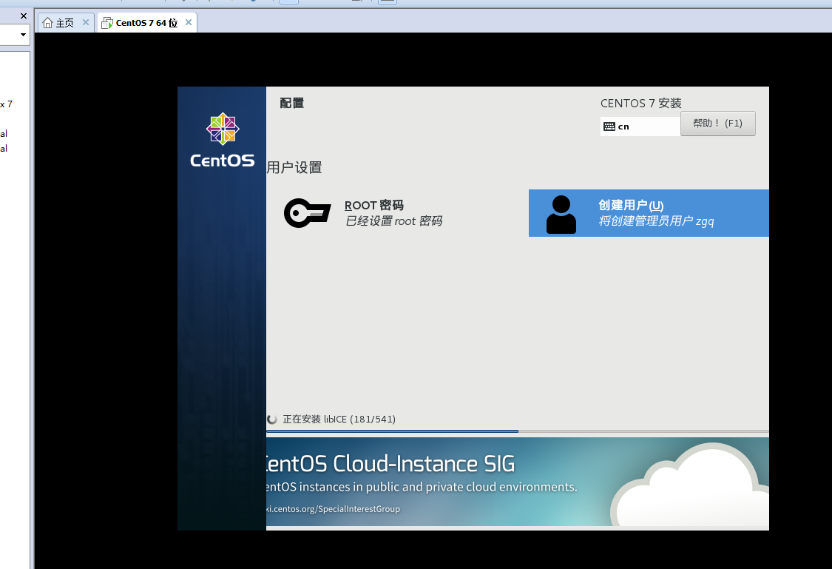This screenshot has height=569, width=832.
Task: Open the help button 帮助! (F1)
Action: click(718, 123)
